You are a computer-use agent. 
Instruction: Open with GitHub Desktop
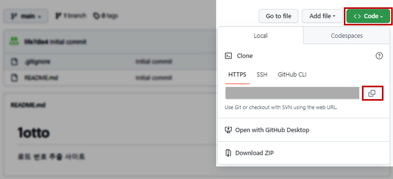click(272, 130)
